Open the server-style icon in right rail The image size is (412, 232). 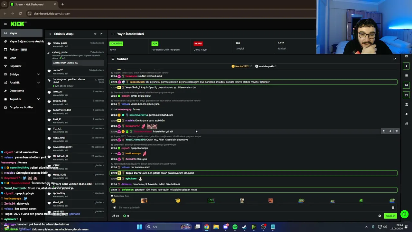coord(407,104)
